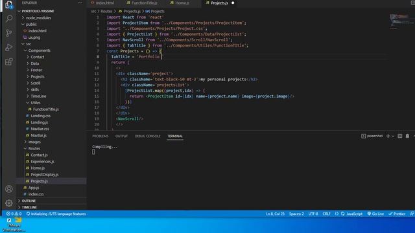This screenshot has height=233, width=415.
Task: Open the PROBLEMS panel tab
Action: coord(101,136)
